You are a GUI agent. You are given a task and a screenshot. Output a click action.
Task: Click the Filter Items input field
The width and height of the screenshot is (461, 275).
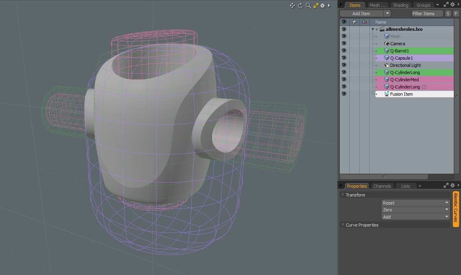pyautogui.click(x=427, y=14)
